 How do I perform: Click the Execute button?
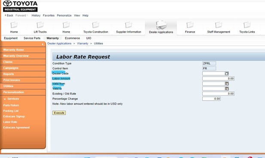(x=59, y=113)
